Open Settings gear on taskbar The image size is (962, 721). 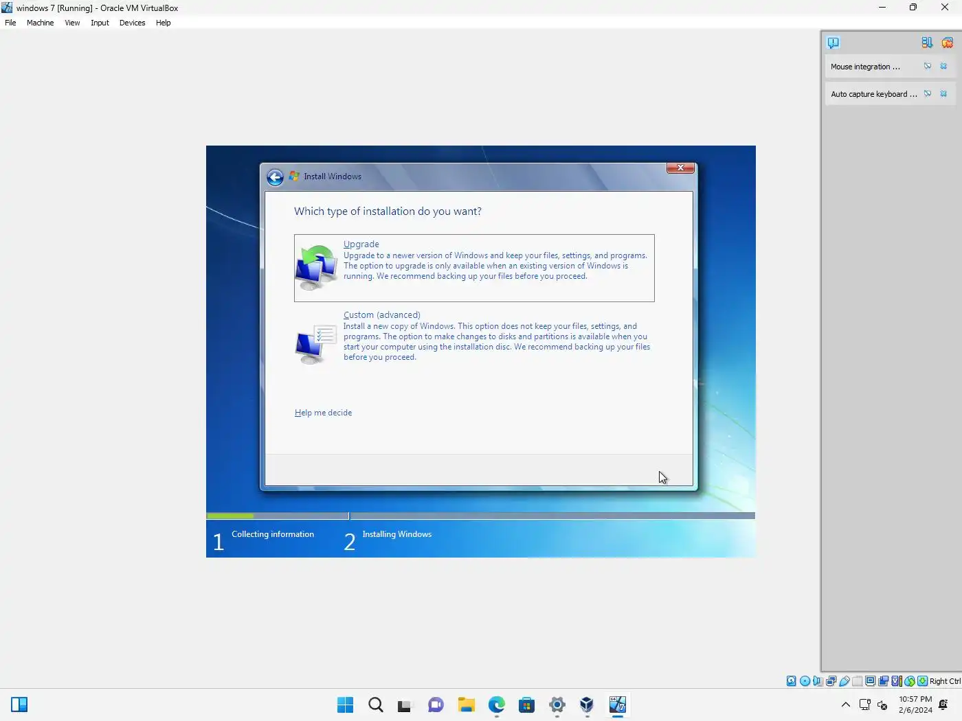pos(557,705)
